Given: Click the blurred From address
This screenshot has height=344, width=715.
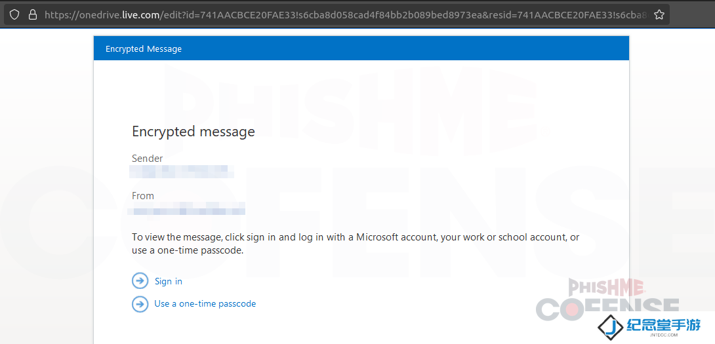Looking at the screenshot, I should pyautogui.click(x=186, y=209).
